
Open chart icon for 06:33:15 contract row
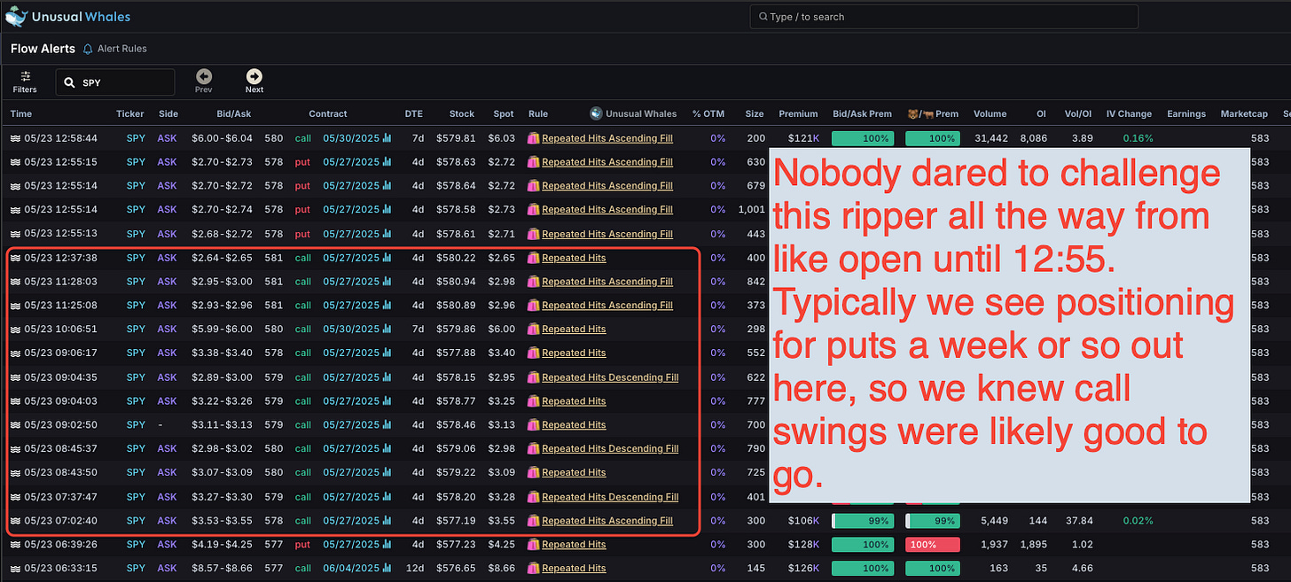pos(387,568)
